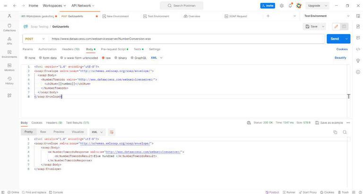This screenshot has width=363, height=194.
Task: Select the x-www-form-urlencoded body type
Action: tap(79, 58)
